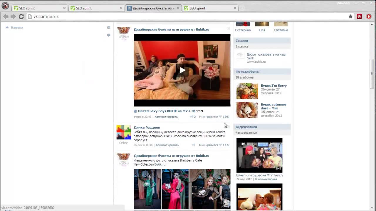
Task: Click the browser forward arrow
Action: coord(13,17)
